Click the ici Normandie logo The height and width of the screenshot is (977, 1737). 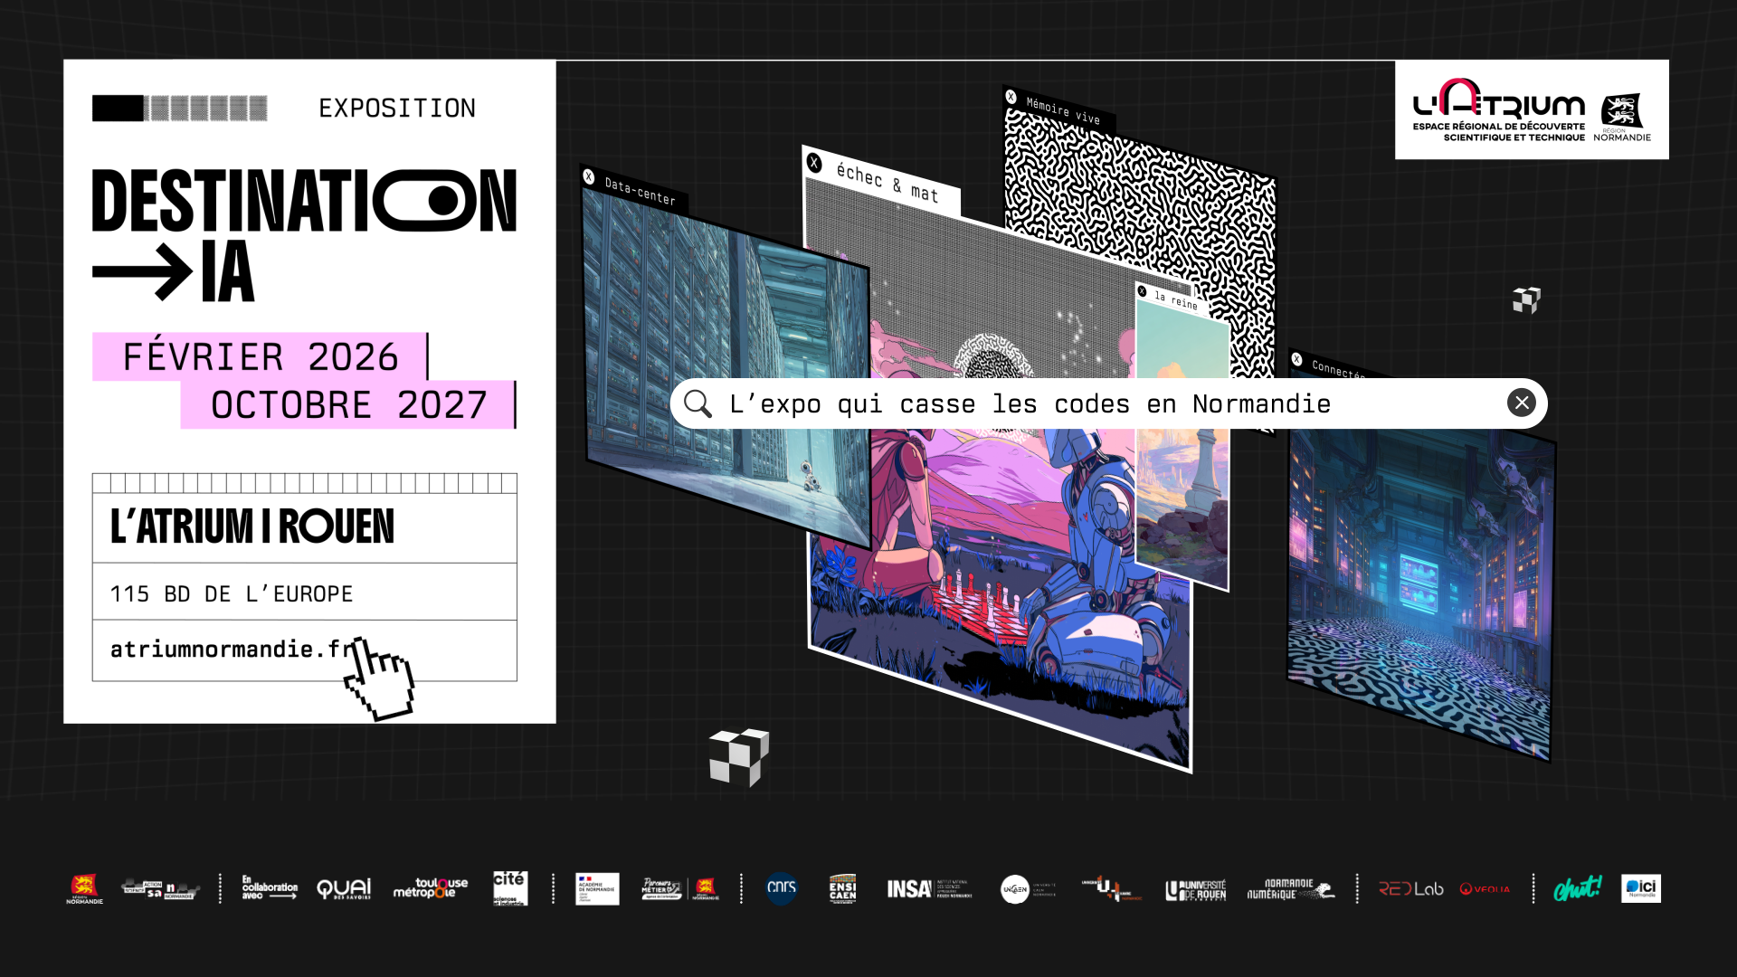tap(1641, 888)
